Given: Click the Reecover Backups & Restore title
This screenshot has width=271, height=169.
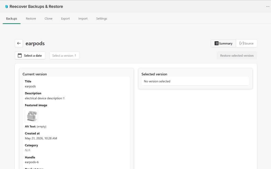Looking at the screenshot, I should point(36,7).
